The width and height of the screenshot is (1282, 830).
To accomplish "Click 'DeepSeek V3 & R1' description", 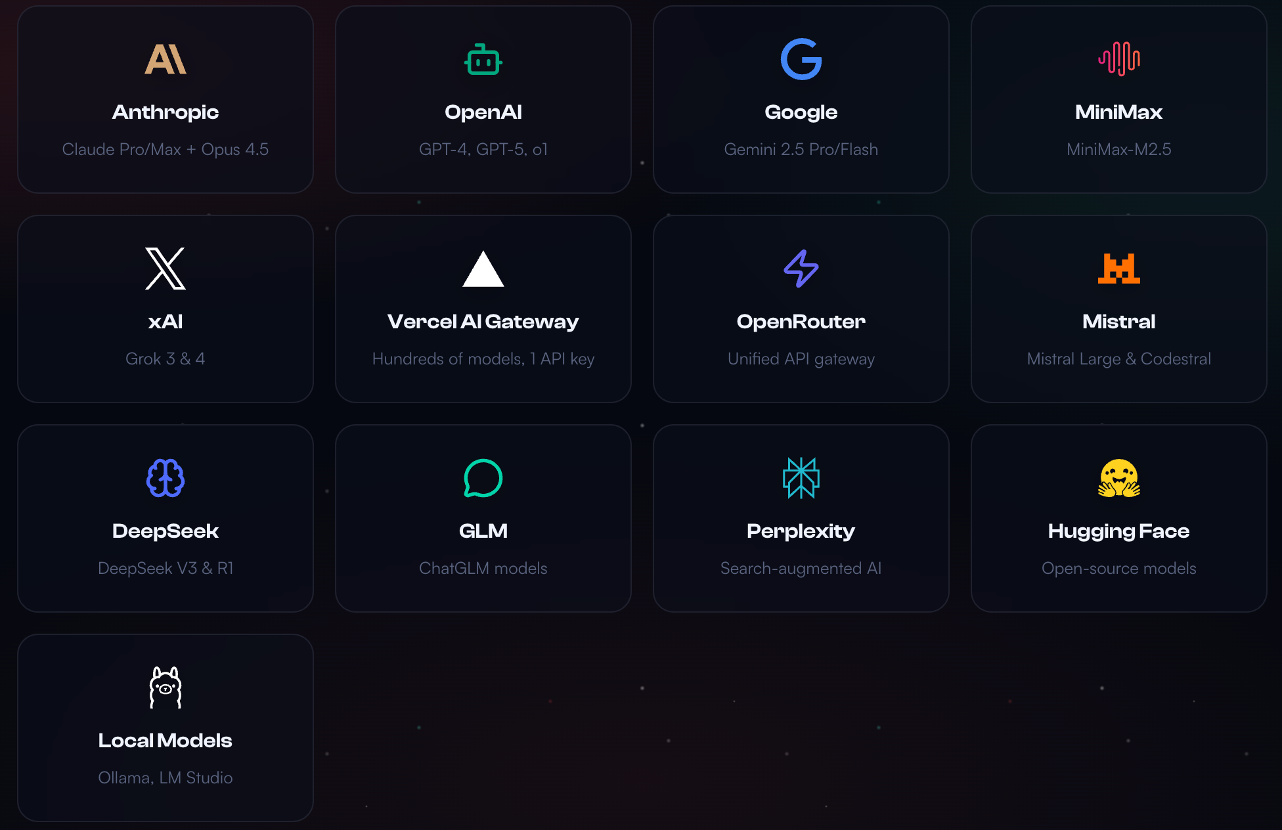I will pos(166,569).
